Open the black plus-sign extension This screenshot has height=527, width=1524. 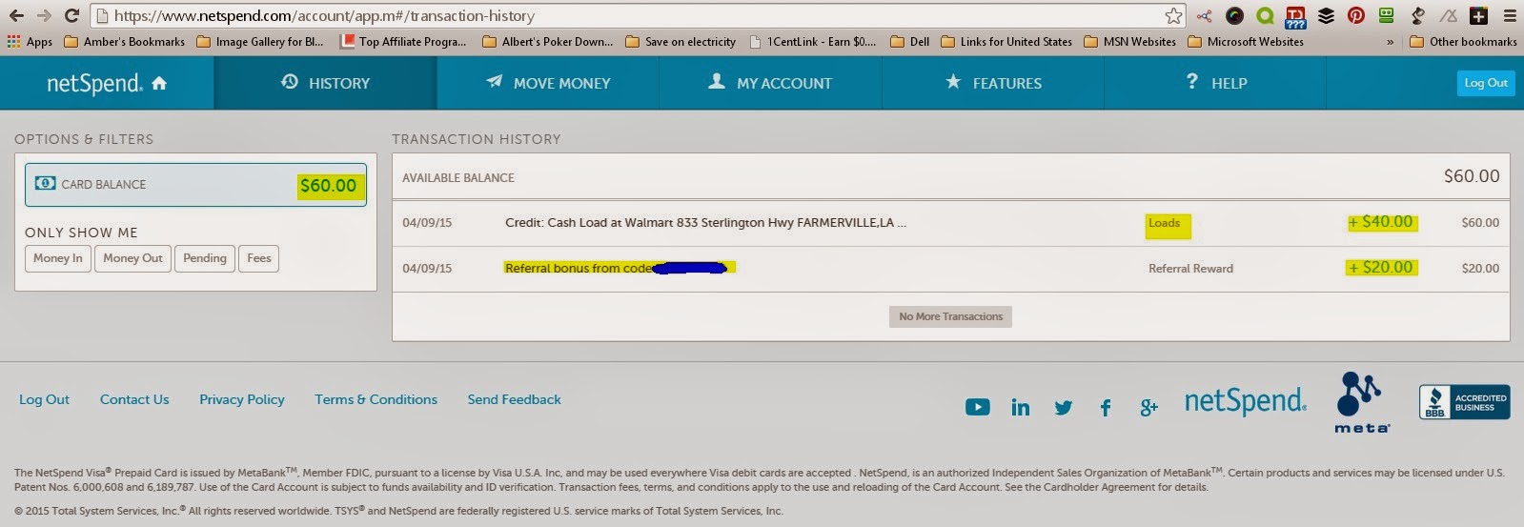[x=1478, y=15]
